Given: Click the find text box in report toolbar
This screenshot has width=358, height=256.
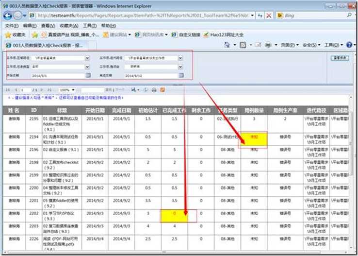Looking at the screenshot, I should [x=92, y=90].
